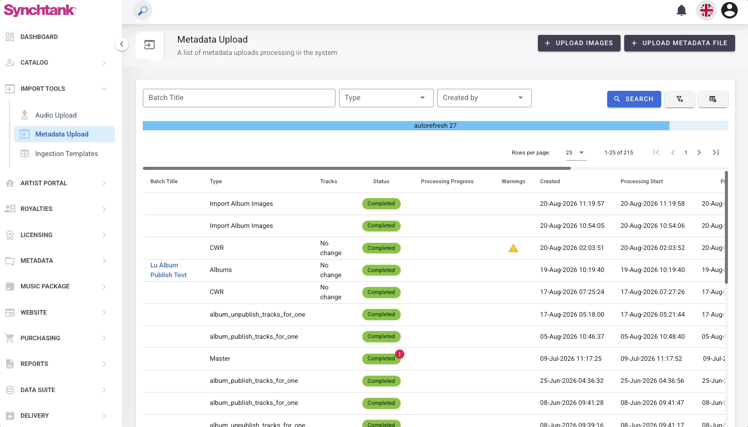Open the Created by dropdown
Viewport: 748px width, 427px height.
click(484, 98)
